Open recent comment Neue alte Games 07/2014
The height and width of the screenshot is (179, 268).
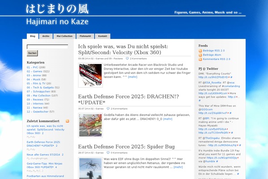tap(43, 155)
